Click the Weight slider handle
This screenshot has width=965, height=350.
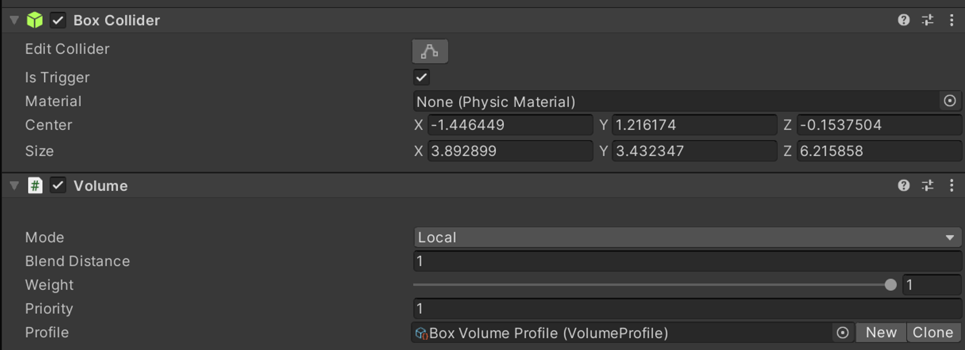(890, 285)
